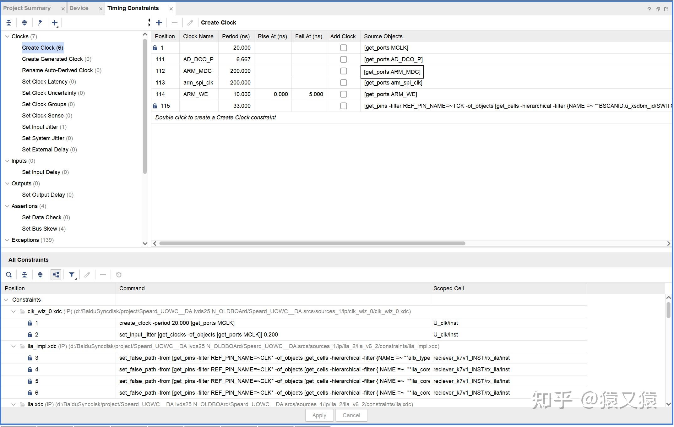Click the Expand All icon in the constraints tree toolbar
The width and height of the screenshot is (674, 427).
24,23
